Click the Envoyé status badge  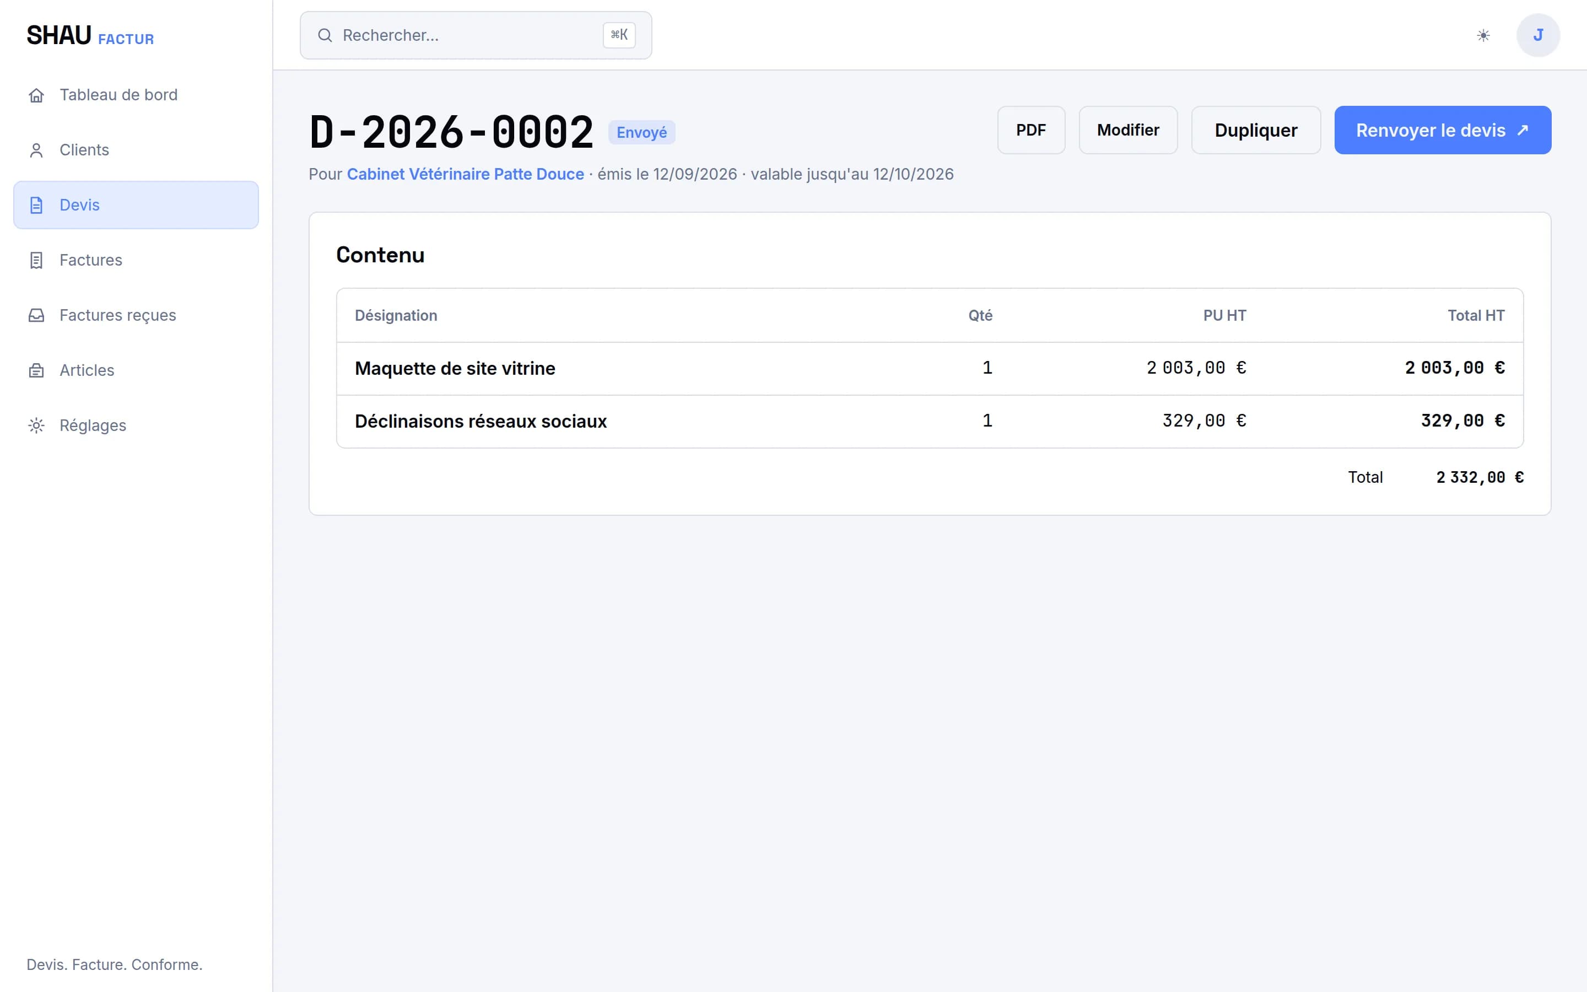click(x=641, y=132)
